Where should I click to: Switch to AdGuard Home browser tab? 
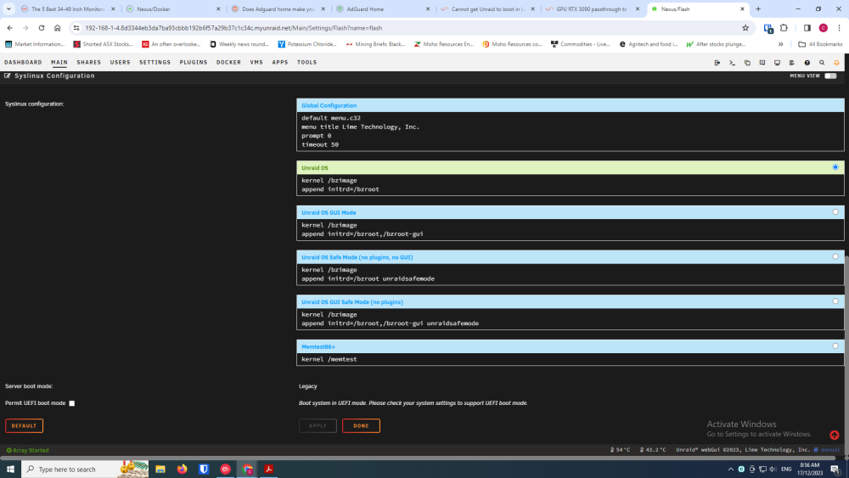tap(384, 9)
